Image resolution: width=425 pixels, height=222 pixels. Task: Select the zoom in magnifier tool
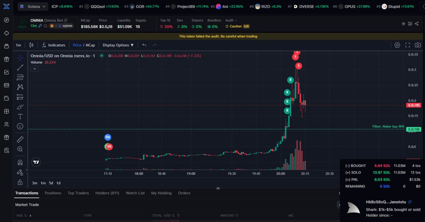tap(20, 149)
